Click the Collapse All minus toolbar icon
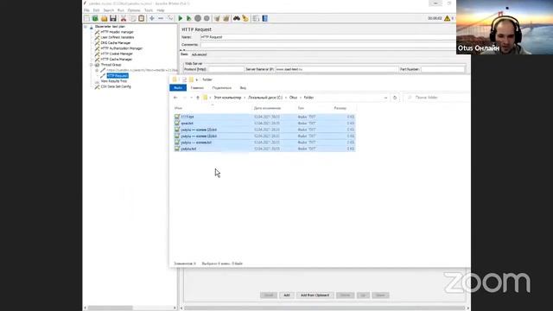 (x=161, y=18)
